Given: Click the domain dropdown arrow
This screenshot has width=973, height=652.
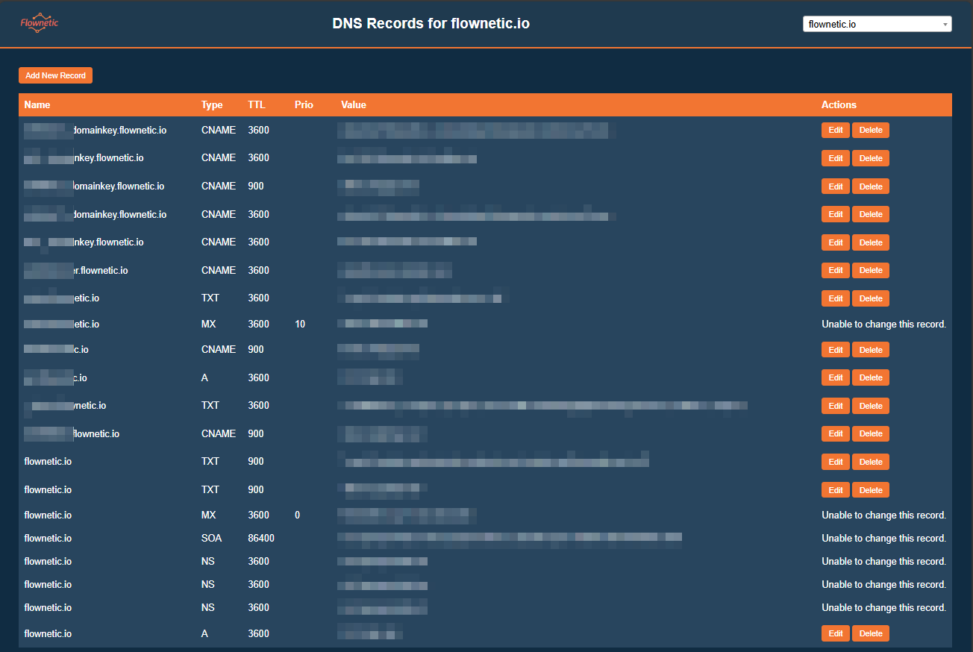Looking at the screenshot, I should click(x=945, y=25).
